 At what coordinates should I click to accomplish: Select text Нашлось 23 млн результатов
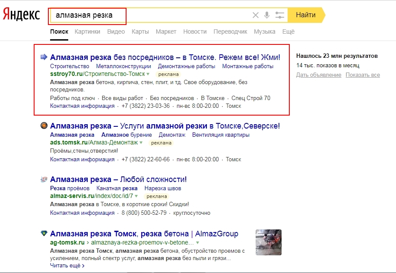point(337,56)
